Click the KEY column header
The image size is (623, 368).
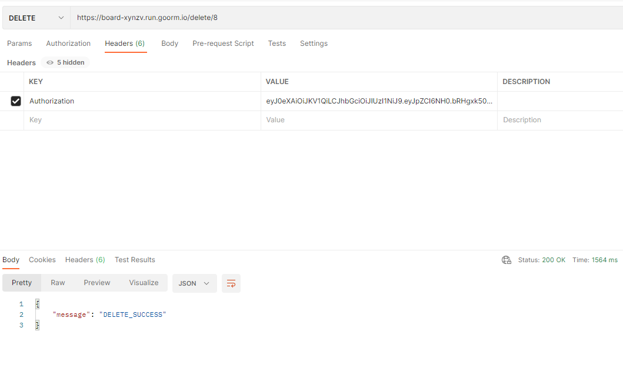click(36, 81)
